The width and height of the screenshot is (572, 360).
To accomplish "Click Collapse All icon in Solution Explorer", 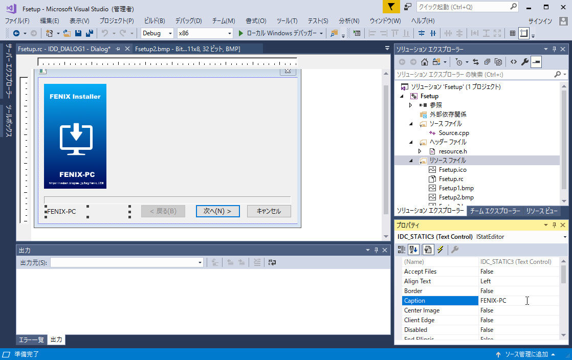I will pyautogui.click(x=487, y=62).
